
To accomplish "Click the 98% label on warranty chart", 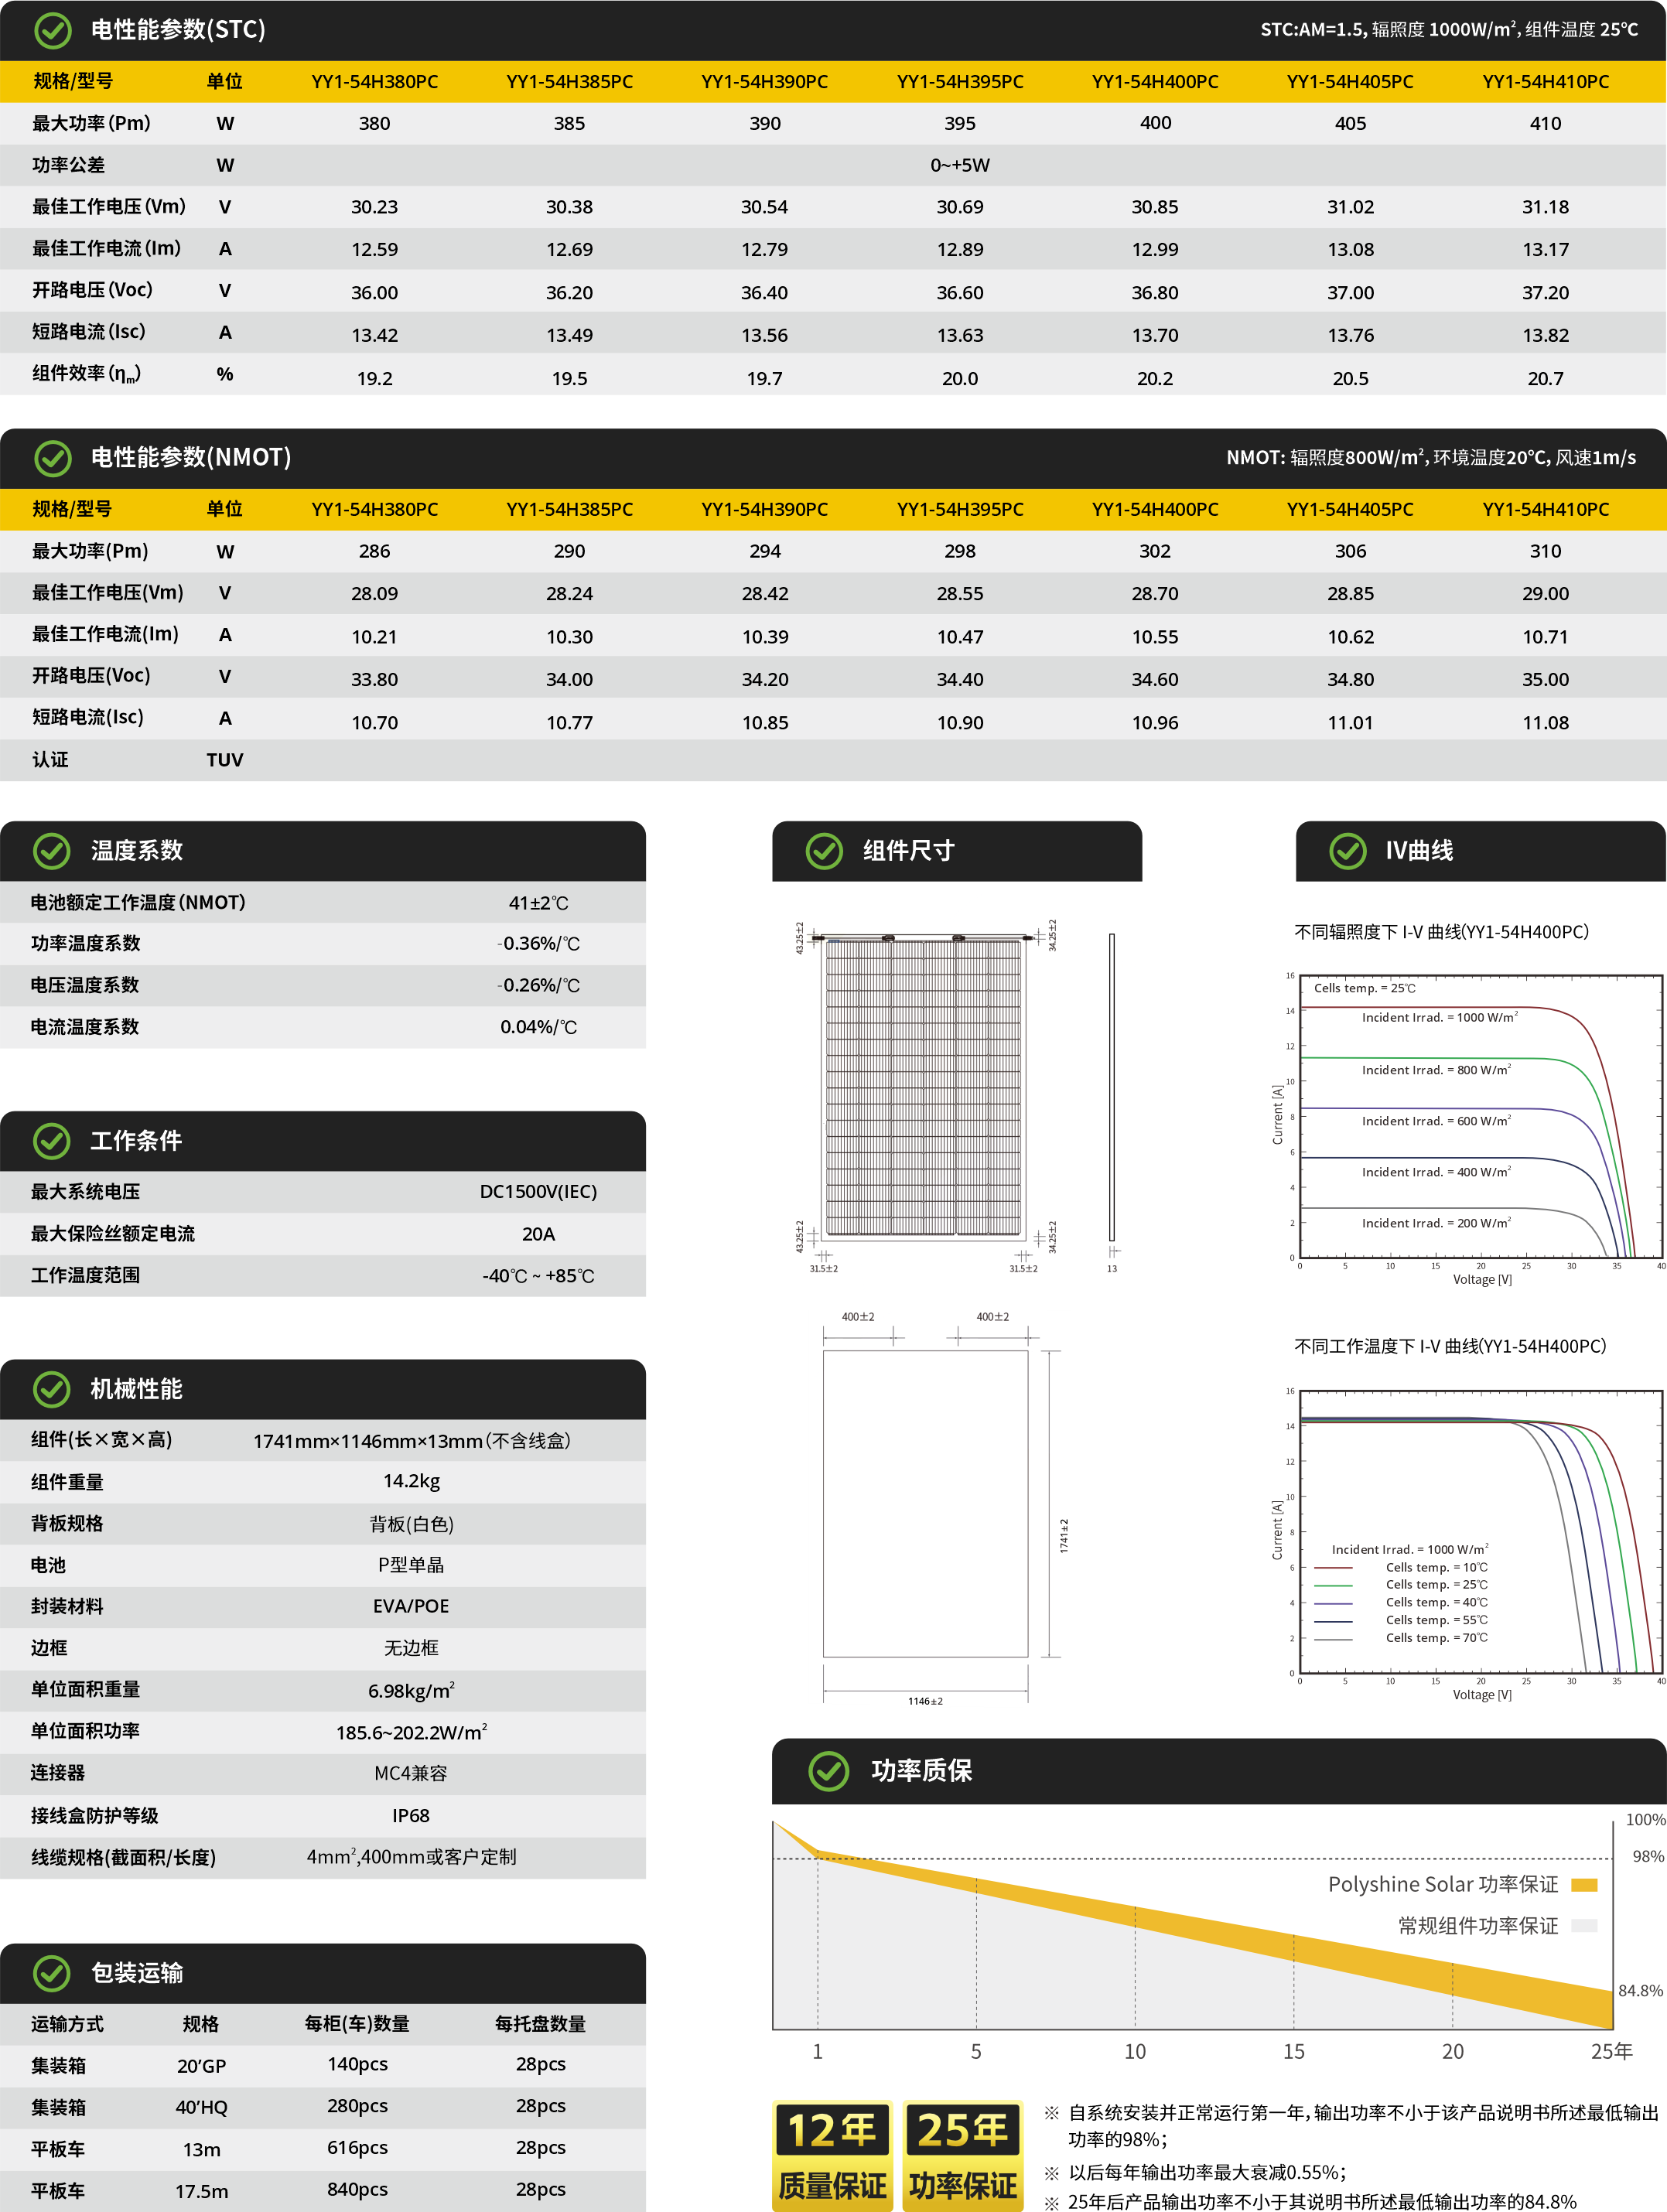I will 1649,1857.
